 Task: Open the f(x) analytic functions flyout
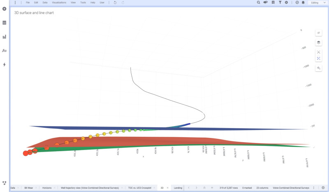[4, 50]
